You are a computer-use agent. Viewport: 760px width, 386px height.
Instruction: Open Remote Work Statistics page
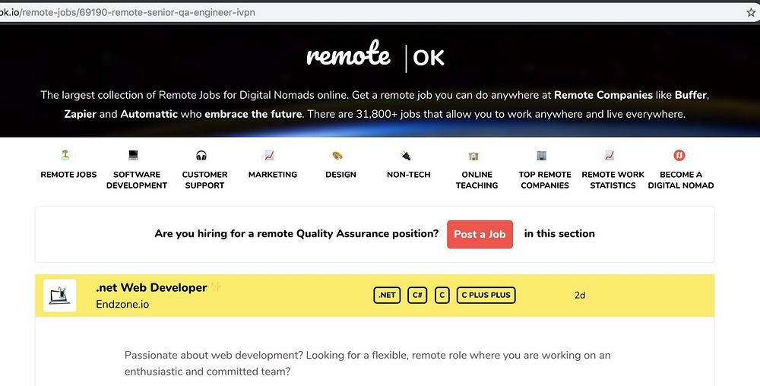coord(613,179)
